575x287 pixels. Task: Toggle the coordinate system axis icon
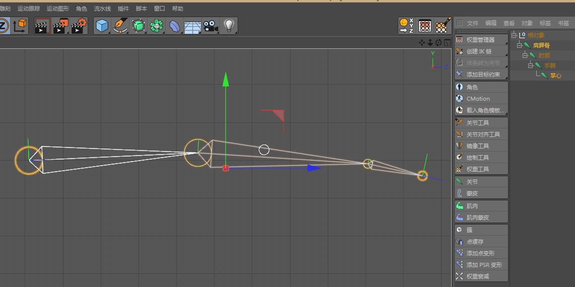(x=20, y=26)
